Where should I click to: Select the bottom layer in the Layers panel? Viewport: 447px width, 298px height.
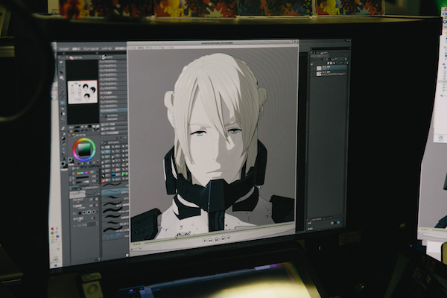[332, 74]
